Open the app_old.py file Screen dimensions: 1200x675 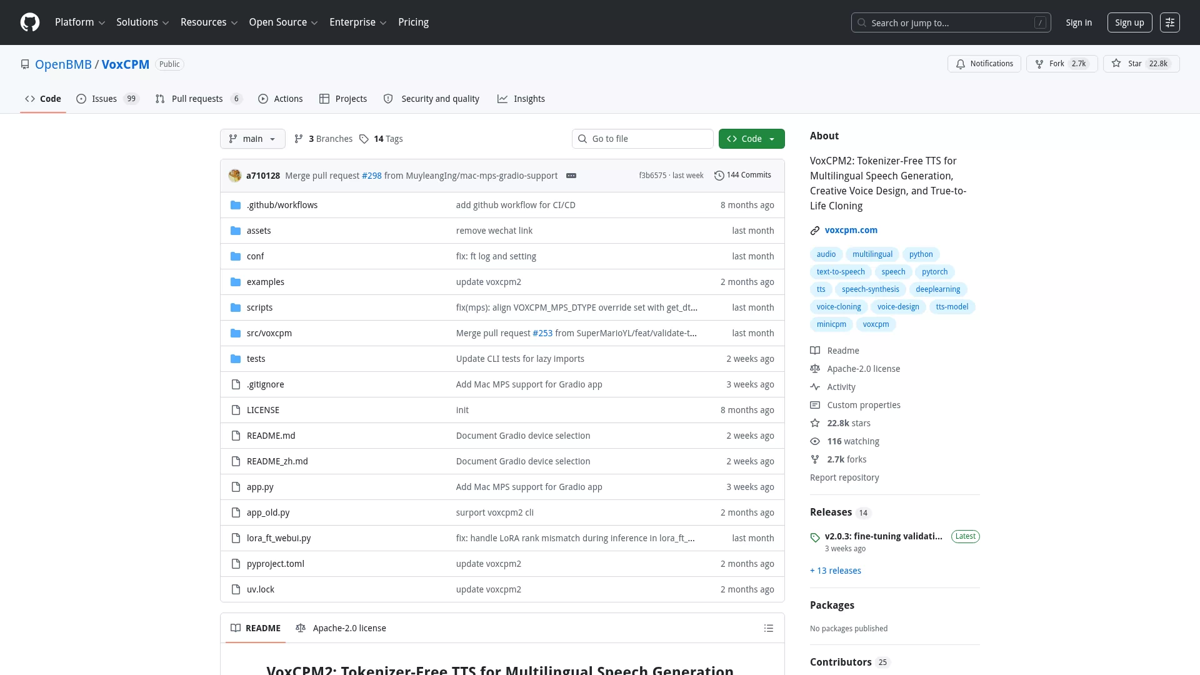pyautogui.click(x=268, y=512)
